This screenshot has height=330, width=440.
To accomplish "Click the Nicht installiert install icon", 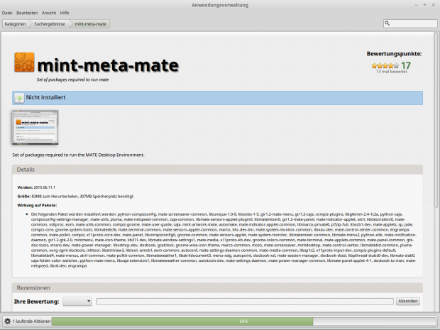I will pyautogui.click(x=19, y=98).
